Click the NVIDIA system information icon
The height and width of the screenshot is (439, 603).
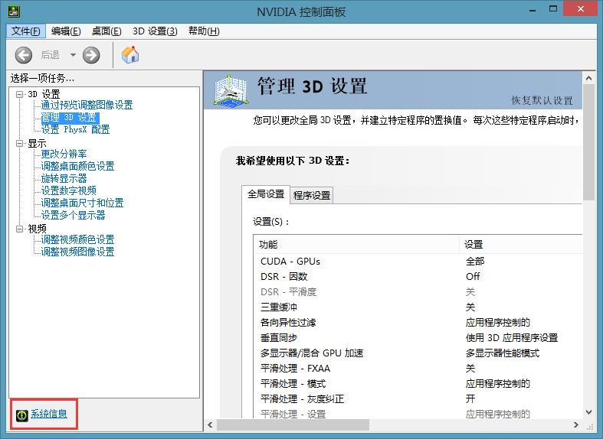[x=22, y=415]
